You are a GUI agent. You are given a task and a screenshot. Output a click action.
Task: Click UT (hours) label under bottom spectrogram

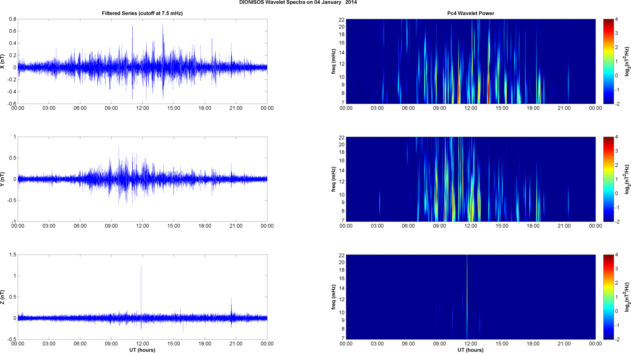coord(470,350)
